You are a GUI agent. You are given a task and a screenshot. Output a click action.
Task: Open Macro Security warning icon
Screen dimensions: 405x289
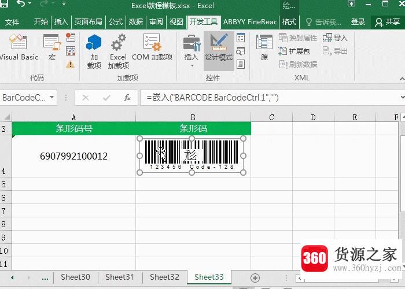point(70,64)
